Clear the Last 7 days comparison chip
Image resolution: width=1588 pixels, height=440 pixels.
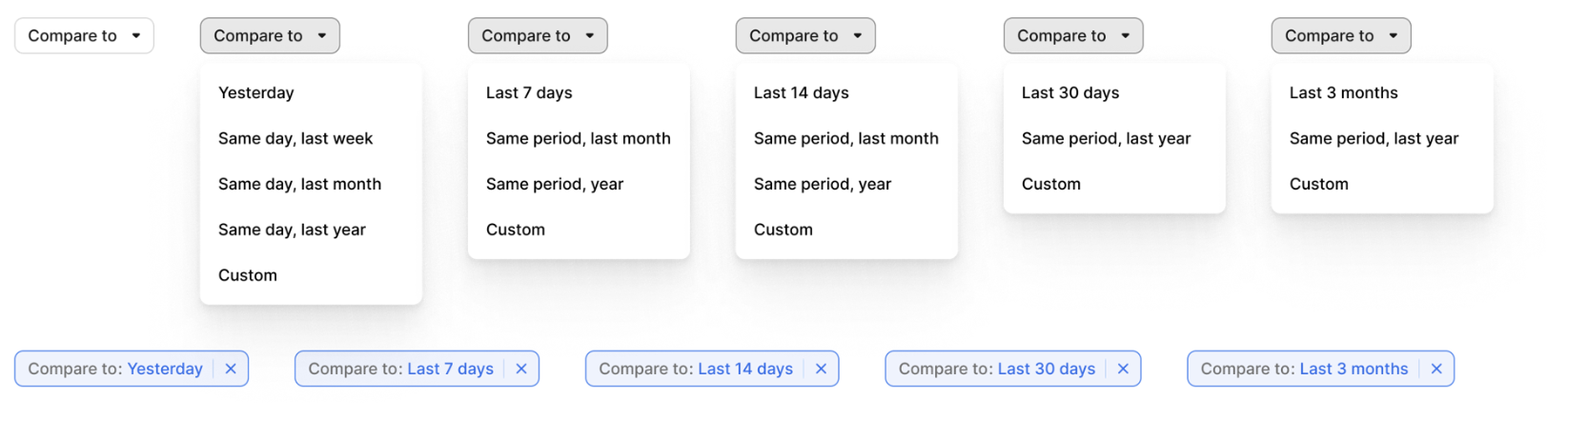point(521,369)
